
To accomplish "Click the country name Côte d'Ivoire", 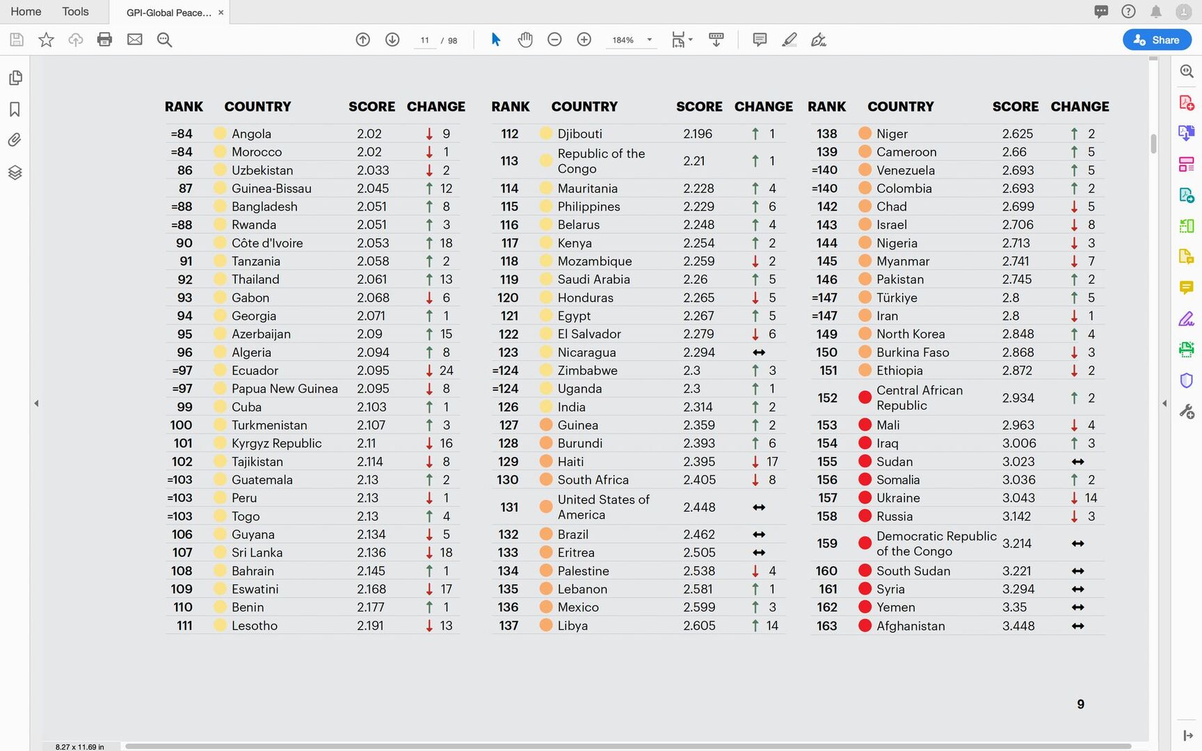I will pos(267,243).
